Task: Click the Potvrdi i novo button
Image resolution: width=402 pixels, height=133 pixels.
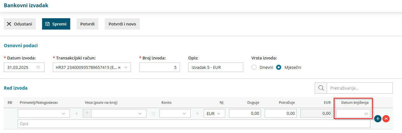Action: (122, 24)
